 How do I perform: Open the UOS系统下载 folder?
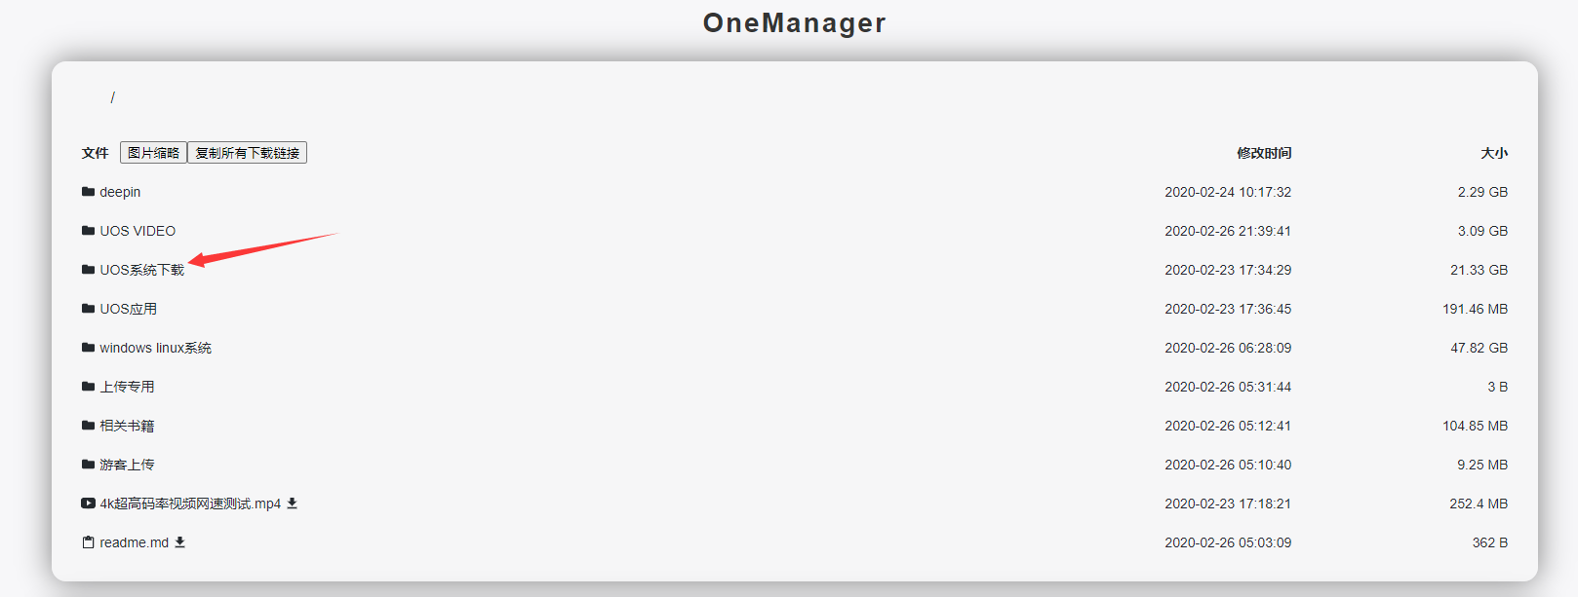[x=141, y=270]
